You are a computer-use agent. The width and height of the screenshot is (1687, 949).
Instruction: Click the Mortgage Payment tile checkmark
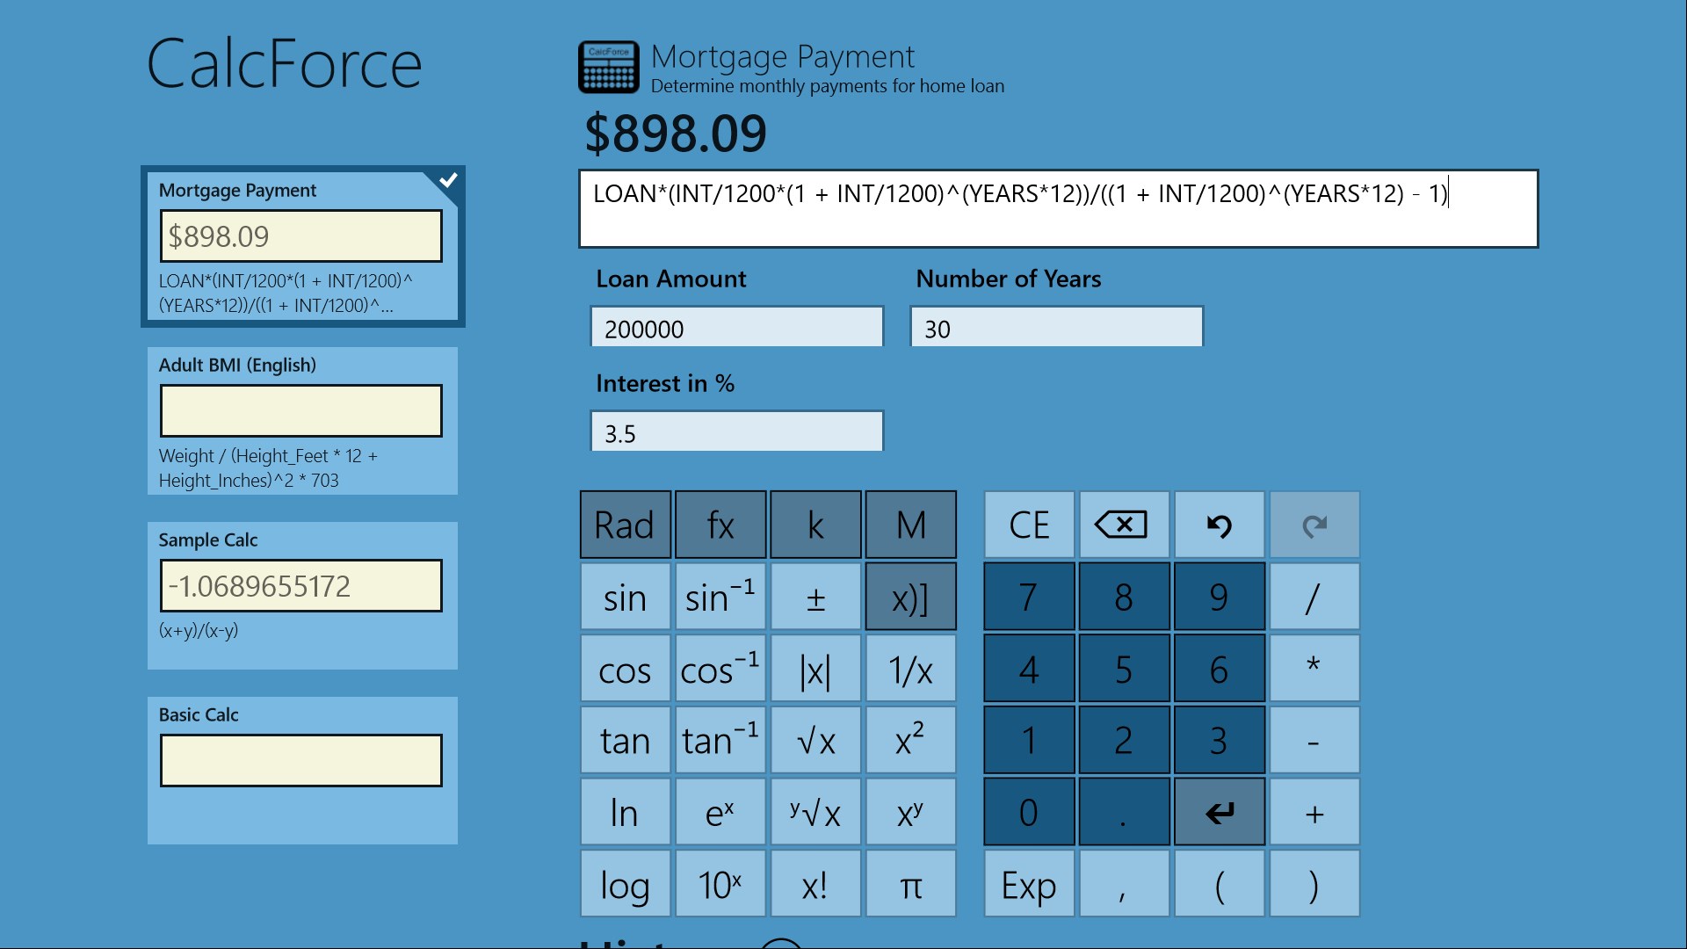pyautogui.click(x=448, y=180)
